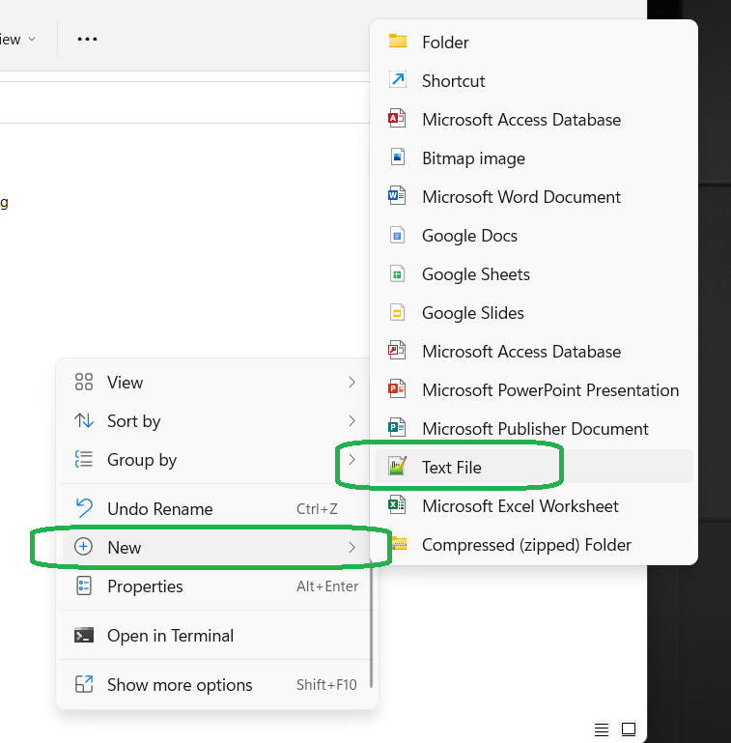Screen dimensions: 731x743
Task: Click the Undo Rename arrow icon
Action: click(84, 508)
